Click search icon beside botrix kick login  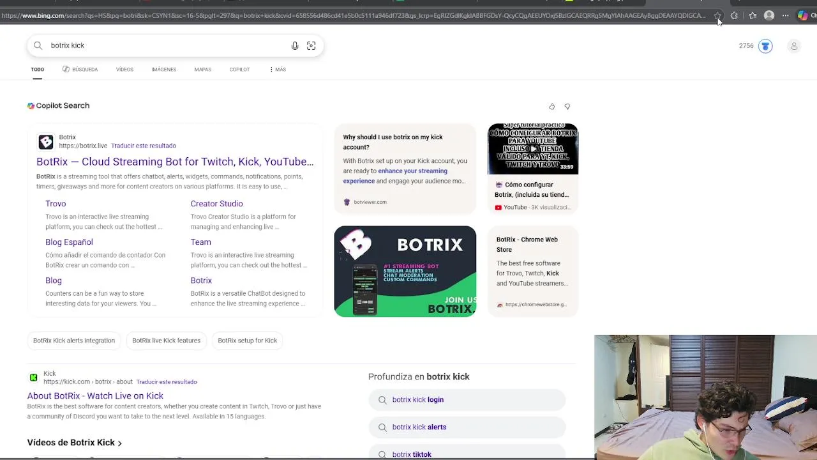(382, 400)
